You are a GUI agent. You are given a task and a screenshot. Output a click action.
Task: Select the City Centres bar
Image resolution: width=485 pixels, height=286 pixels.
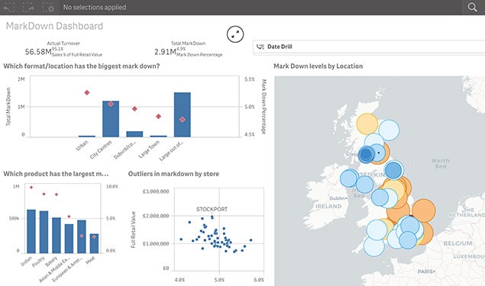[111, 119]
